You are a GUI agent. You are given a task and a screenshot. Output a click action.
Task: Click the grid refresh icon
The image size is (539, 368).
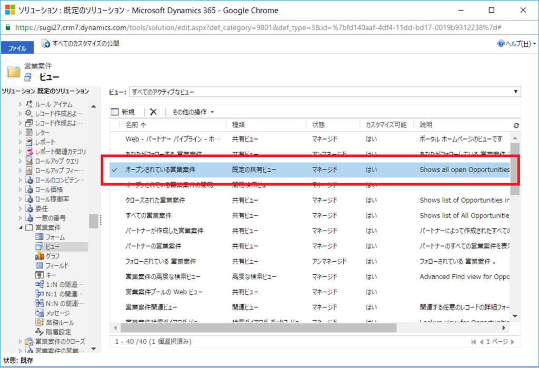pyautogui.click(x=516, y=125)
